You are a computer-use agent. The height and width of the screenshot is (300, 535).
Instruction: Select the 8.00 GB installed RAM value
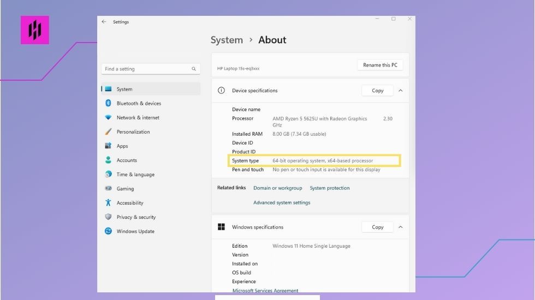tap(299, 134)
